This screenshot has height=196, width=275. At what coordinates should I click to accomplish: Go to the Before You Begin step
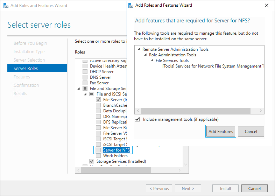pyautogui.click(x=30, y=43)
